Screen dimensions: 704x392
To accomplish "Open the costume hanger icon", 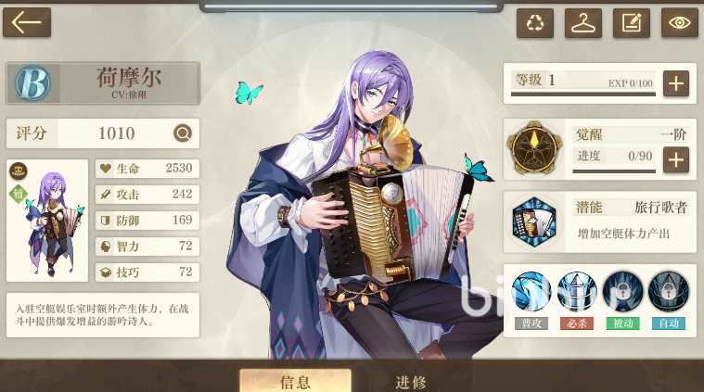I will point(583,23).
